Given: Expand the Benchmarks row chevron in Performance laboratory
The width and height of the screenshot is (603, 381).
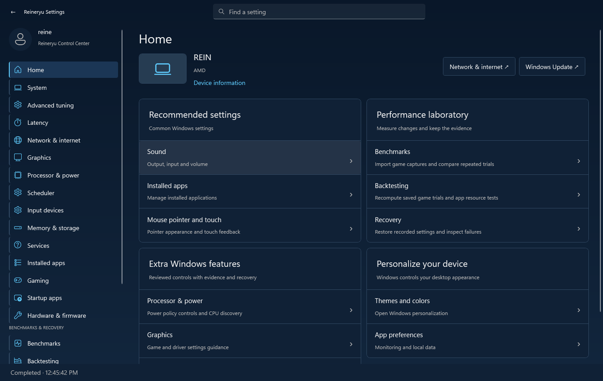Looking at the screenshot, I should click(579, 161).
